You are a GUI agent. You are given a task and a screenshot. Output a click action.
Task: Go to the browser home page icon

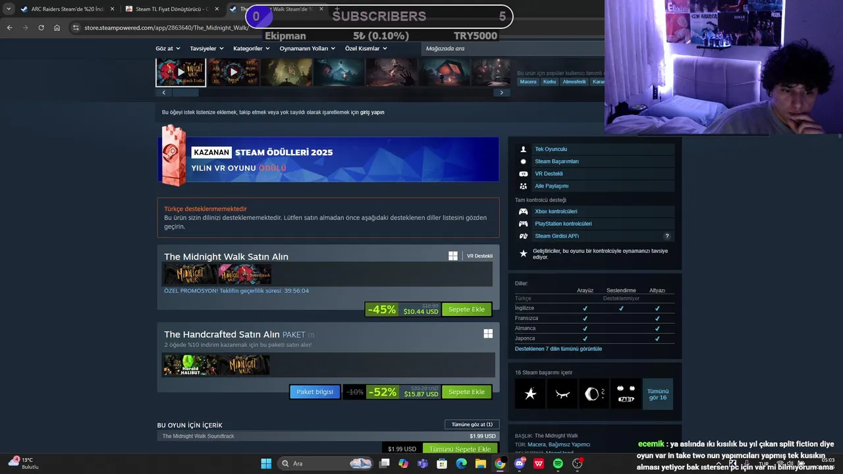[x=57, y=28]
